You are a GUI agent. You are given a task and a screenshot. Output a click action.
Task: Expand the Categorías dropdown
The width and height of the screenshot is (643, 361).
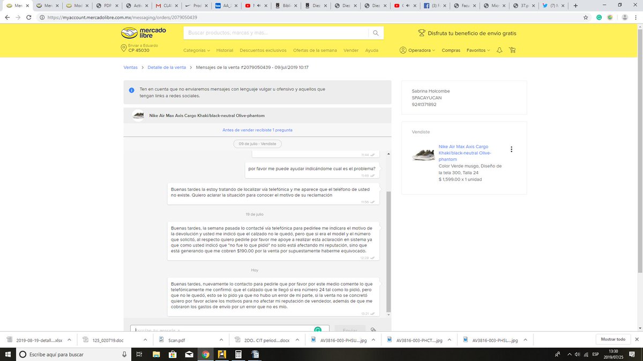point(197,50)
